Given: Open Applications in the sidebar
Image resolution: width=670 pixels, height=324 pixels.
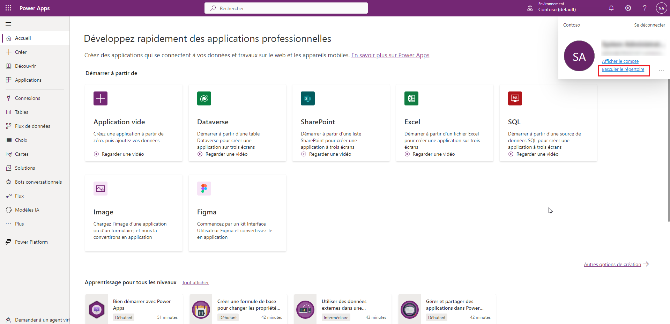Looking at the screenshot, I should 35,80.
